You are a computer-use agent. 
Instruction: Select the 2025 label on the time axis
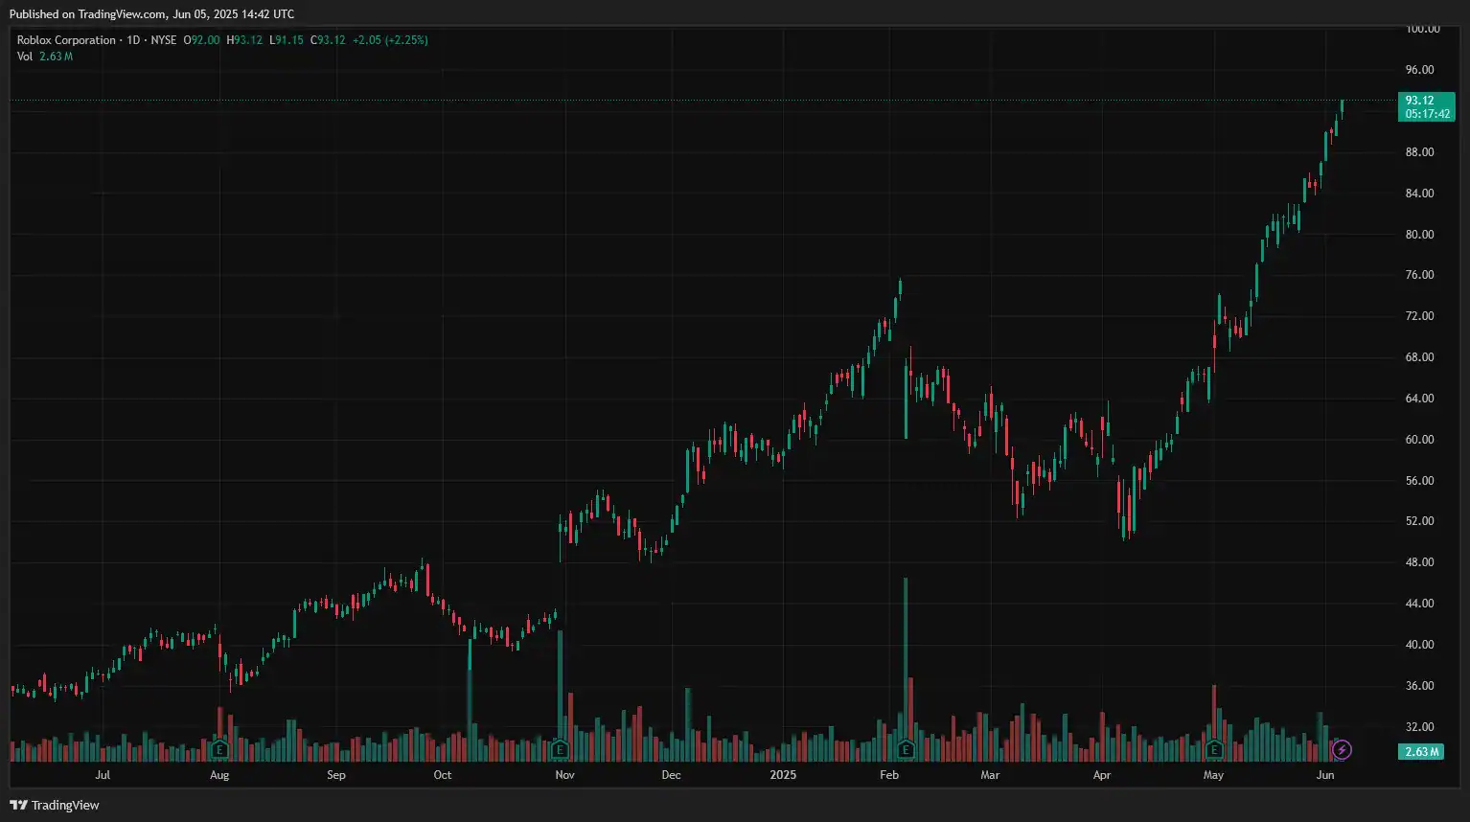784,775
